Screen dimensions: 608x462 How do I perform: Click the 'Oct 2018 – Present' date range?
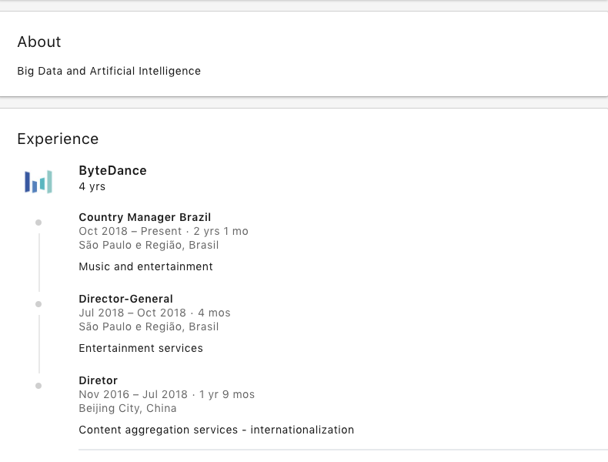pyautogui.click(x=130, y=231)
